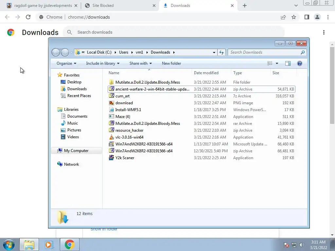Sort by Type column header
The height and width of the screenshot is (251, 335).
pyautogui.click(x=251, y=73)
